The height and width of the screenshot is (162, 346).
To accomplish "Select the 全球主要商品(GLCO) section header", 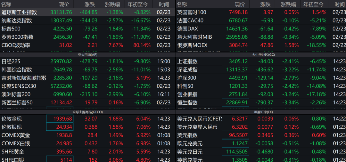I will [87, 112].
